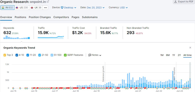Set chart range to 6M
The height and width of the screenshot is (92, 195).
point(168,55)
